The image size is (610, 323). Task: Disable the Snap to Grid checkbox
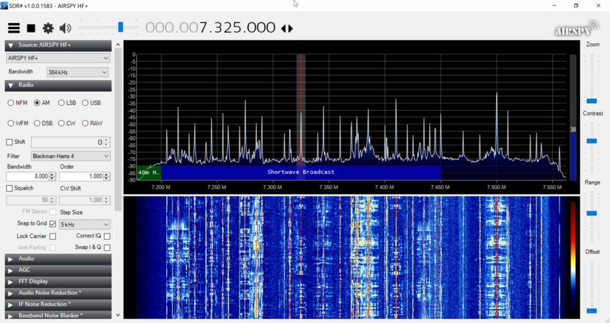[53, 224]
